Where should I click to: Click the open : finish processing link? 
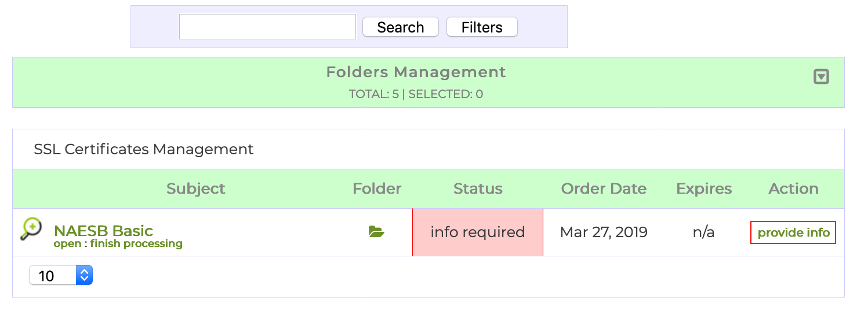tap(118, 244)
